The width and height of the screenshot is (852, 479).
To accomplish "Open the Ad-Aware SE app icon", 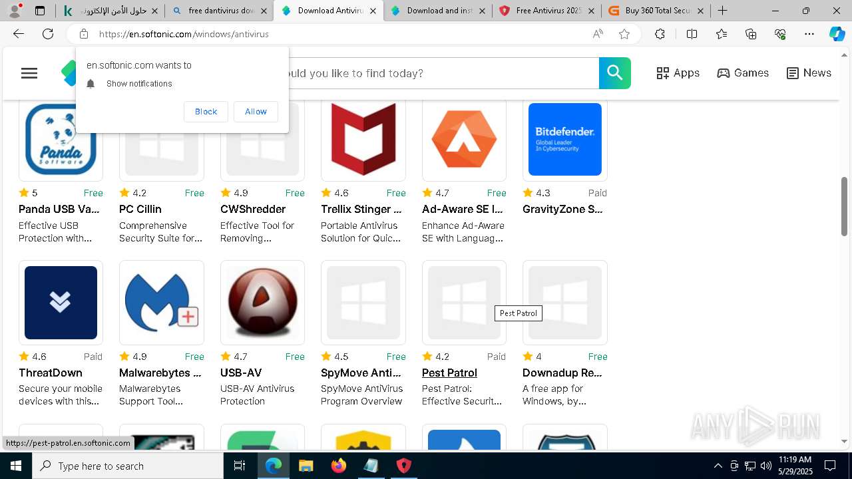I will pos(464,140).
